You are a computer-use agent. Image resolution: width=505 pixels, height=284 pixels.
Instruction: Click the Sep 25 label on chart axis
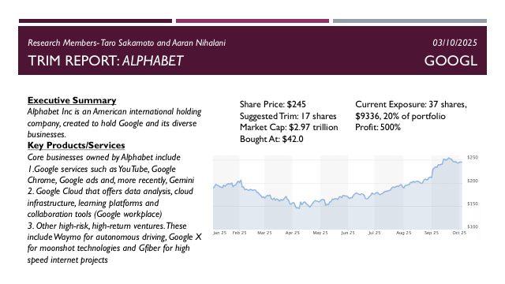pyautogui.click(x=432, y=233)
